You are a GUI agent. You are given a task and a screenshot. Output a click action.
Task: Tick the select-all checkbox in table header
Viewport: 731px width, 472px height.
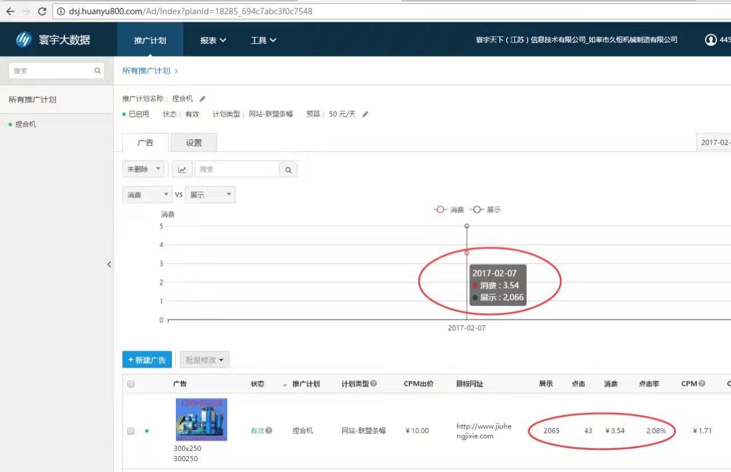(x=131, y=384)
